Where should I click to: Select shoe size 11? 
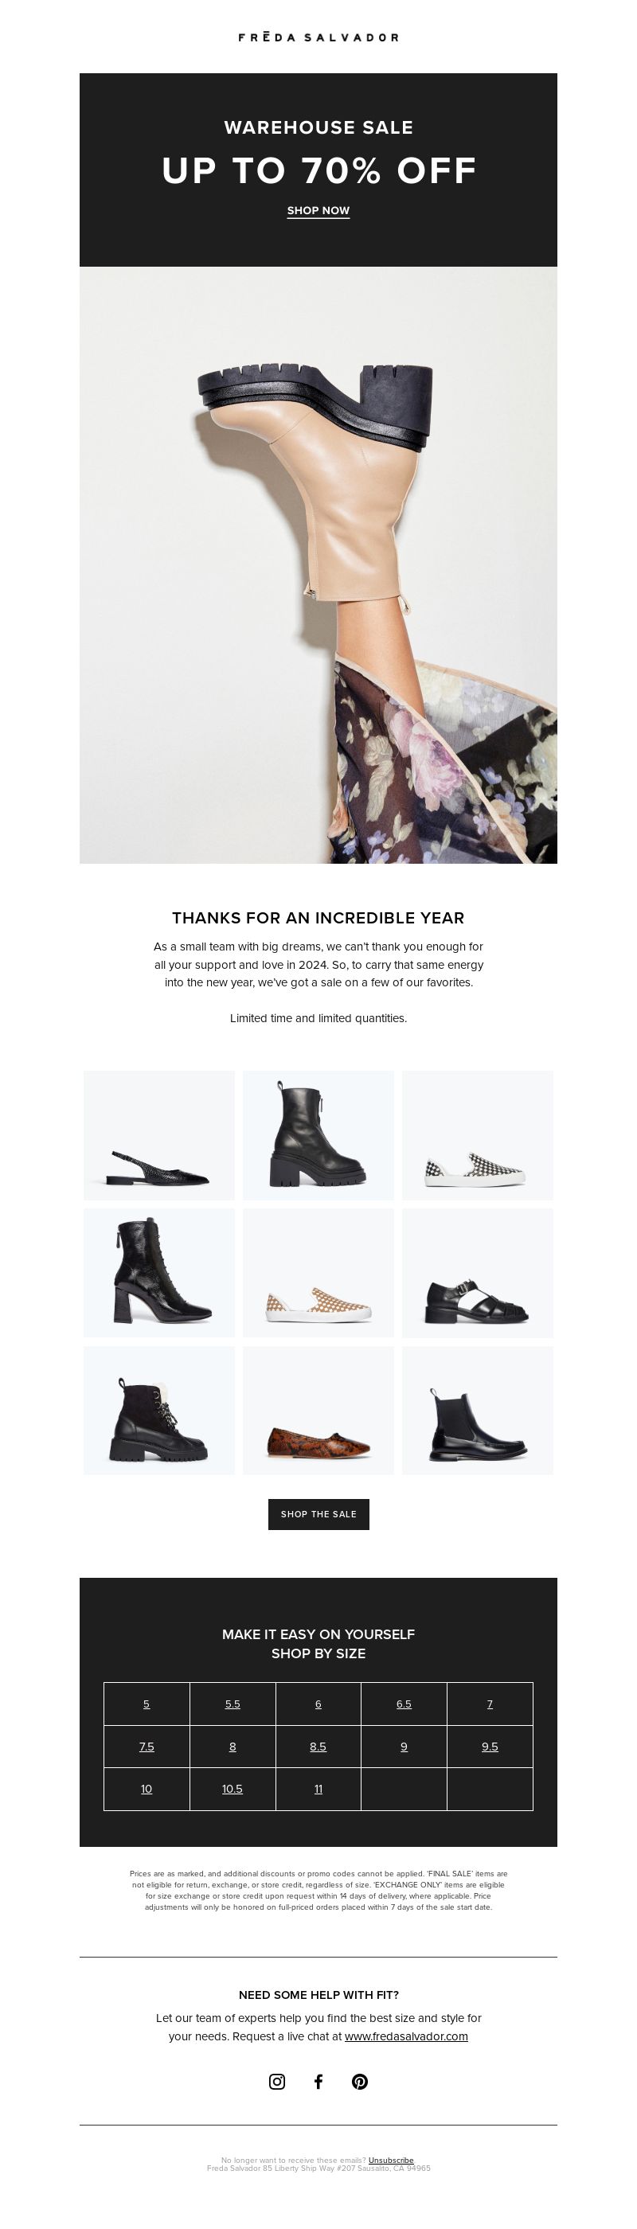pos(318,1788)
